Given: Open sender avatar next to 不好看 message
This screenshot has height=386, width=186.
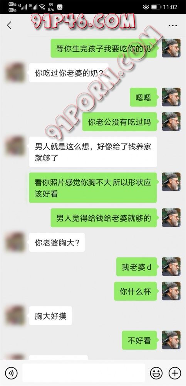Looking at the screenshot, I should pyautogui.click(x=171, y=340).
